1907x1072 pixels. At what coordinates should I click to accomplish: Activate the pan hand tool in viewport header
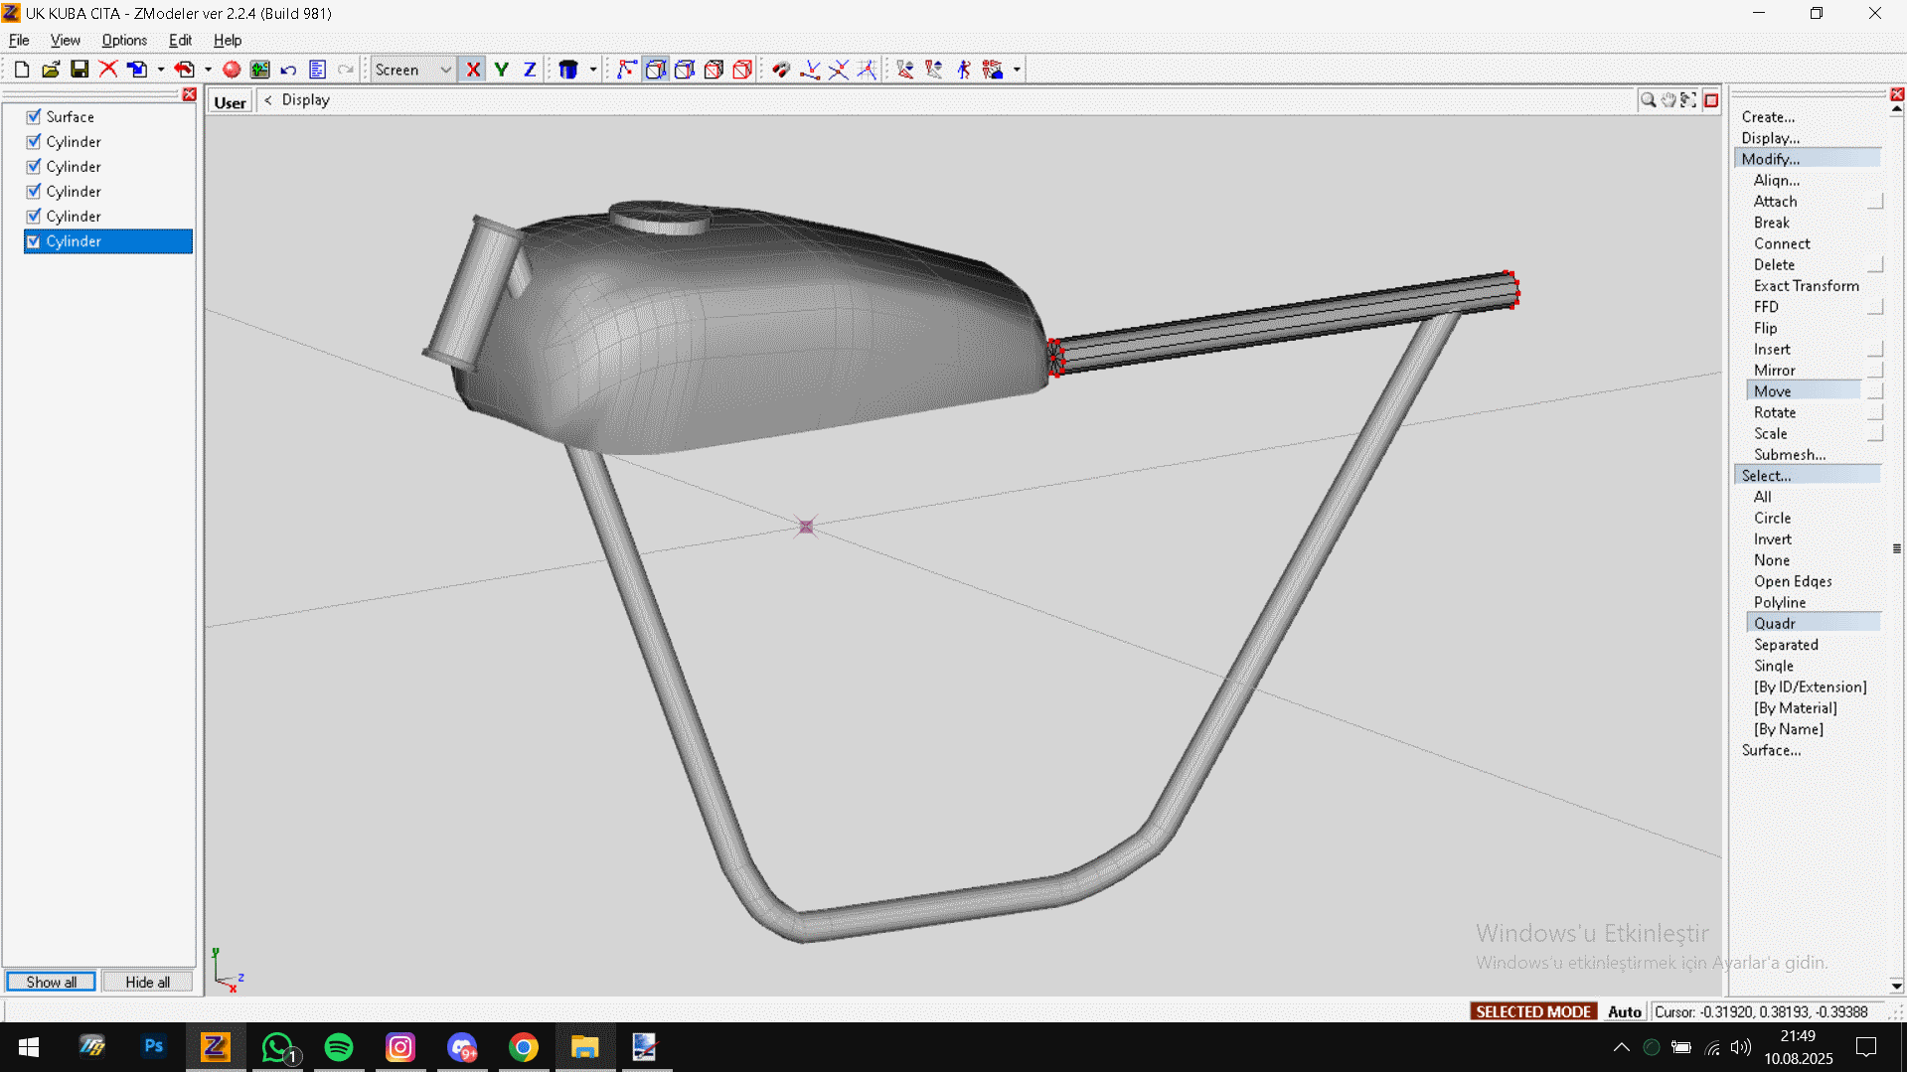click(x=1669, y=100)
